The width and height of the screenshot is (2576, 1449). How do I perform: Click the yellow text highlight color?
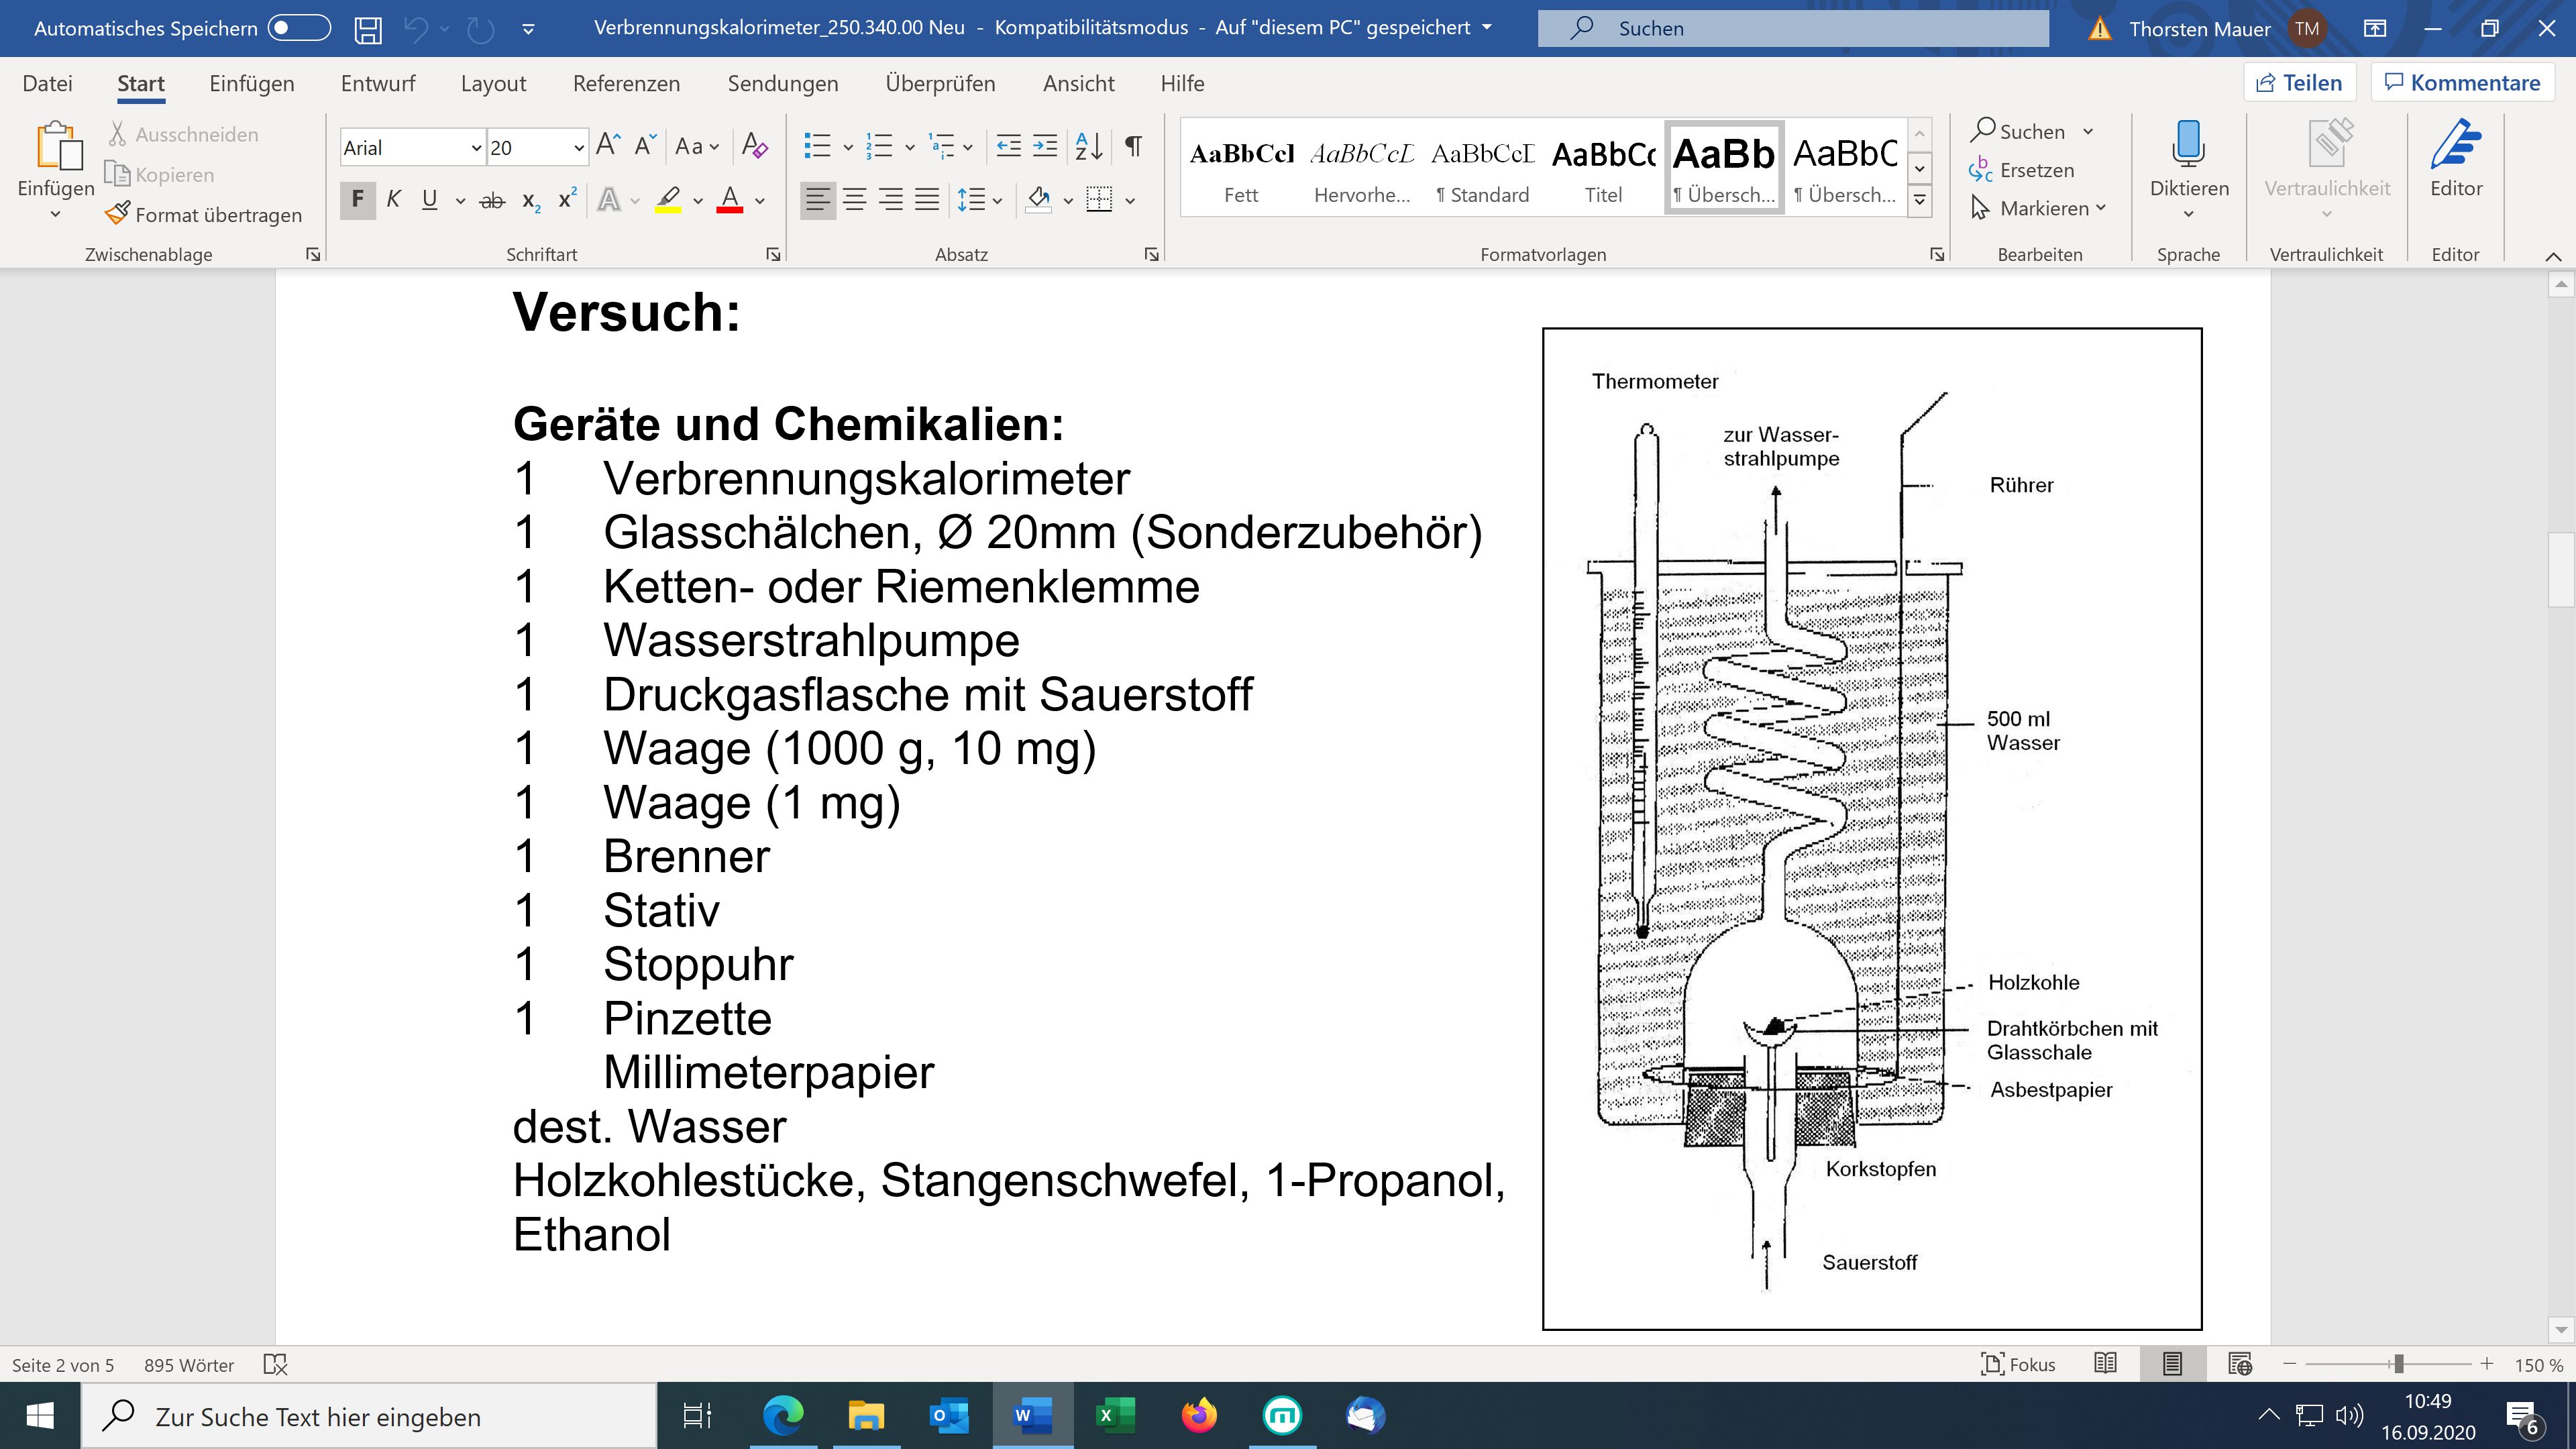(x=668, y=200)
